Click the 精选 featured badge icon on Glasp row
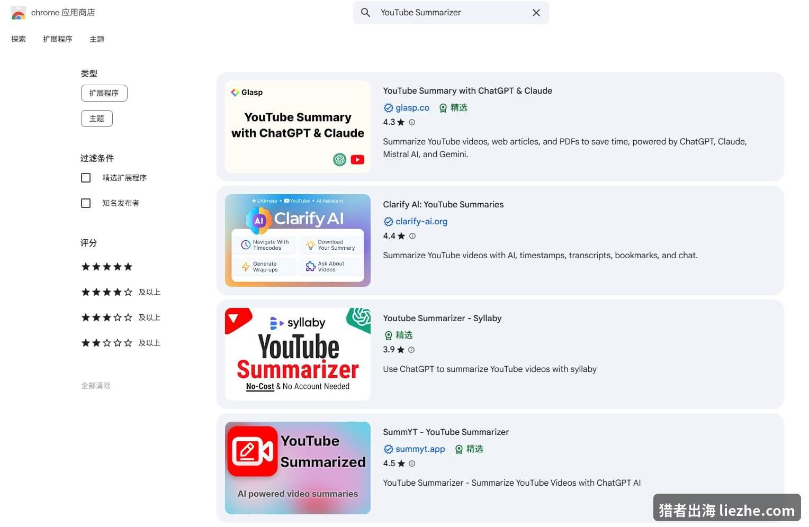The width and height of the screenshot is (809, 527). pyautogui.click(x=443, y=108)
